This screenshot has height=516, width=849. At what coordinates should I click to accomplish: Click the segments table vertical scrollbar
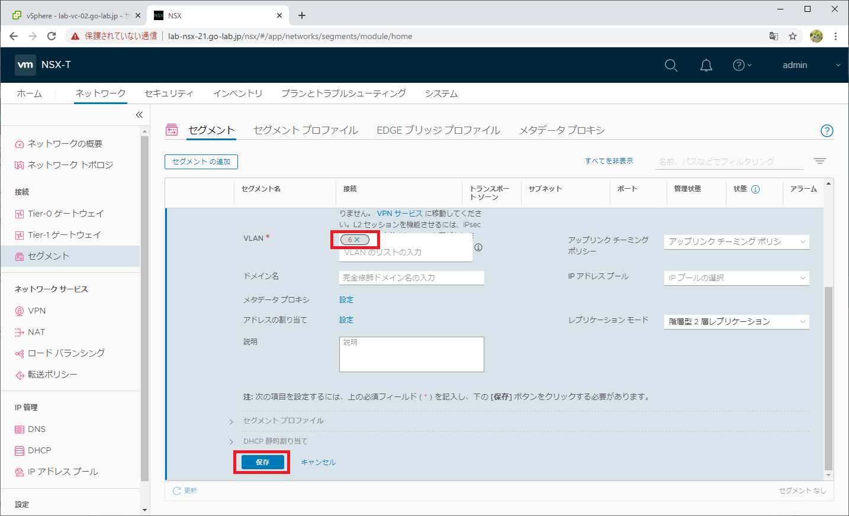[x=828, y=379]
